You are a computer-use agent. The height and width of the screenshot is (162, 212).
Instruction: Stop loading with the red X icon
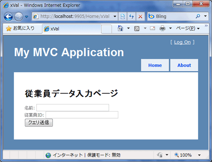tap(140, 17)
